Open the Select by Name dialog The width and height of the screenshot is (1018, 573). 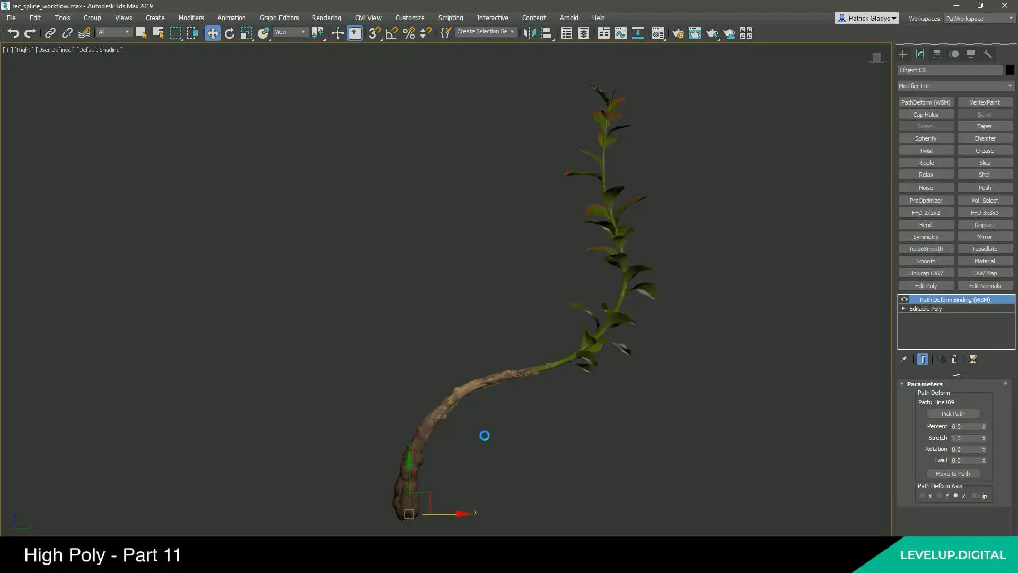coord(158,33)
